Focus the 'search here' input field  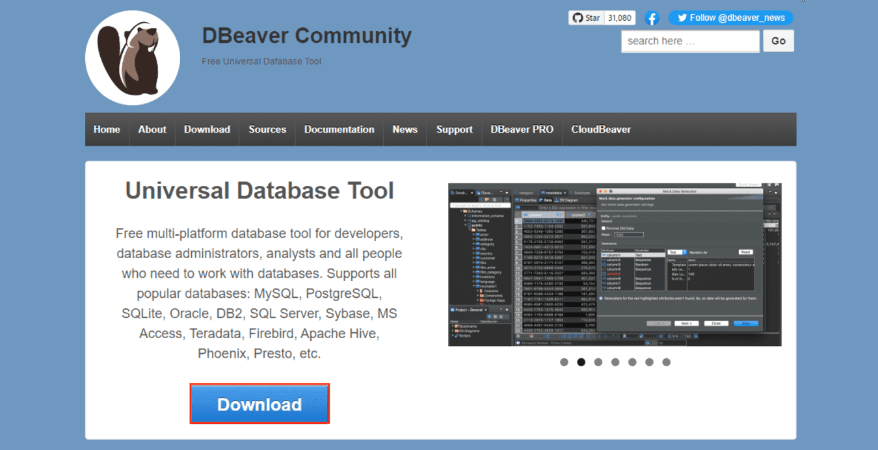pos(689,41)
